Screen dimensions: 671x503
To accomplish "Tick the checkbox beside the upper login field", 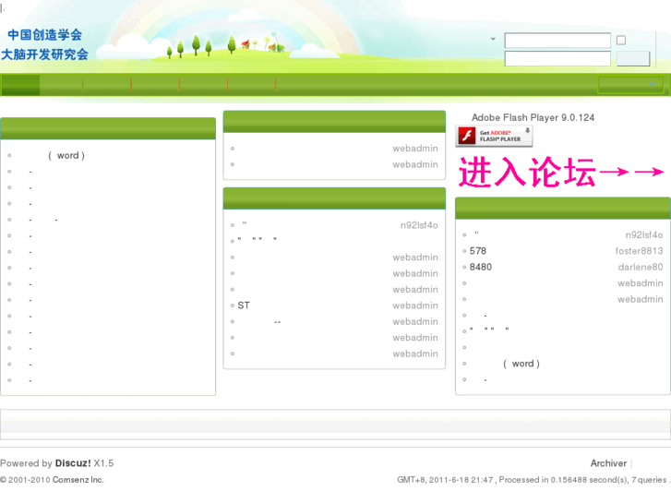I will click(x=621, y=41).
